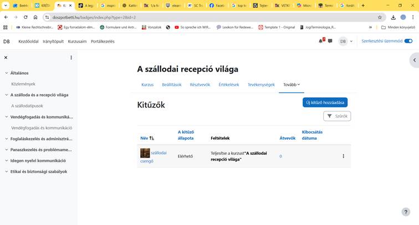Bookmark this page with the star
Viewport: 419px width, 225px height.
380,17
